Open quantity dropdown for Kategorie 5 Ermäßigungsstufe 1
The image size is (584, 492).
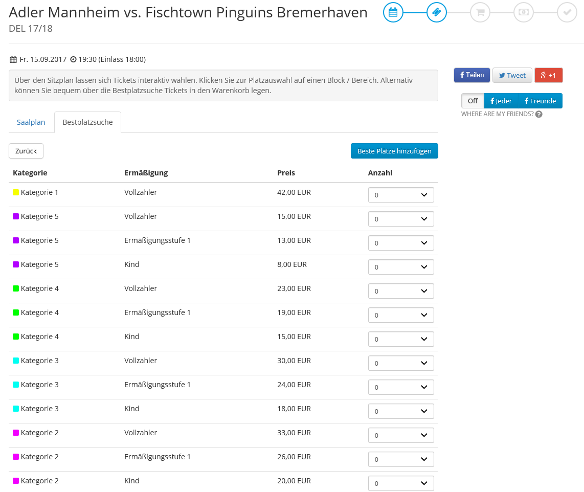[x=401, y=243]
